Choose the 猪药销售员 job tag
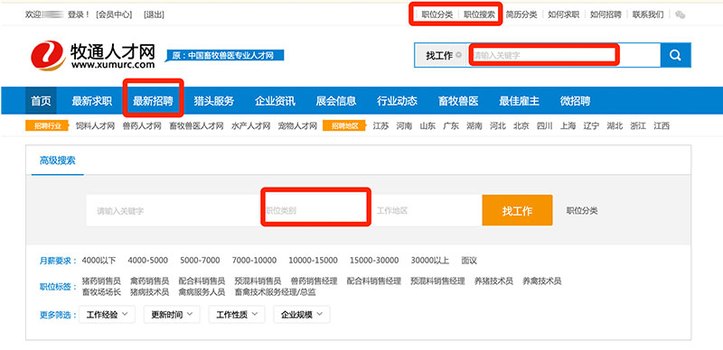The image size is (723, 350). (101, 281)
